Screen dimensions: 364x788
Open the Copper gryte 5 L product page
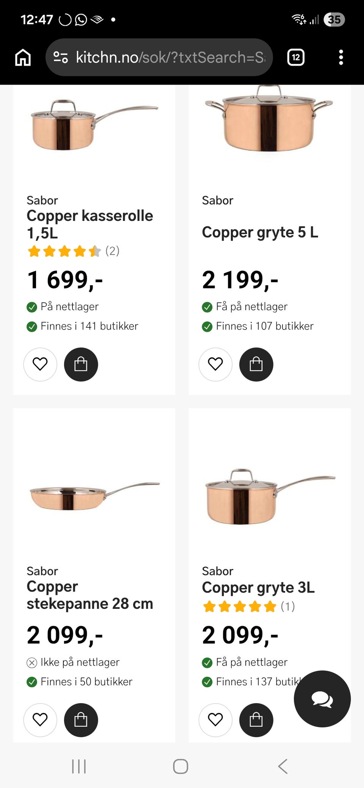pos(260,232)
